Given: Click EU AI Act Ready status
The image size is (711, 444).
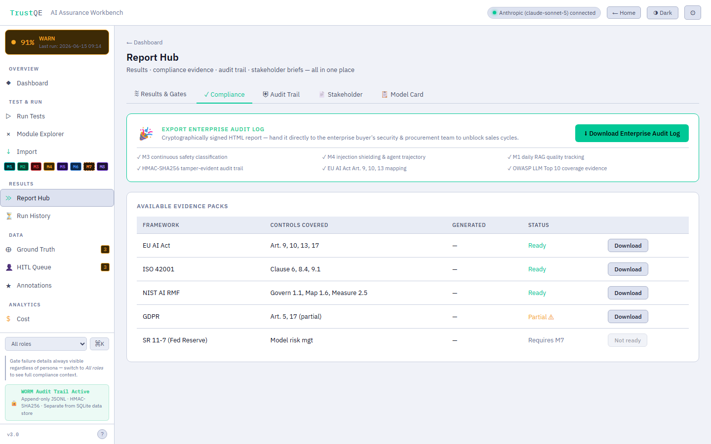Looking at the screenshot, I should pos(537,246).
